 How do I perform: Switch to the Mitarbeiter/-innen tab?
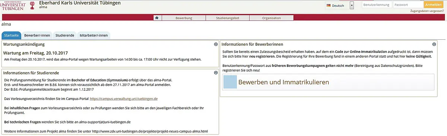[x=93, y=35]
